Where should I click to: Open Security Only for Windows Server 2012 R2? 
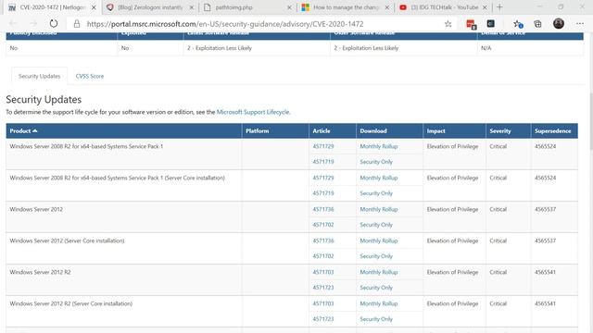tap(376, 288)
